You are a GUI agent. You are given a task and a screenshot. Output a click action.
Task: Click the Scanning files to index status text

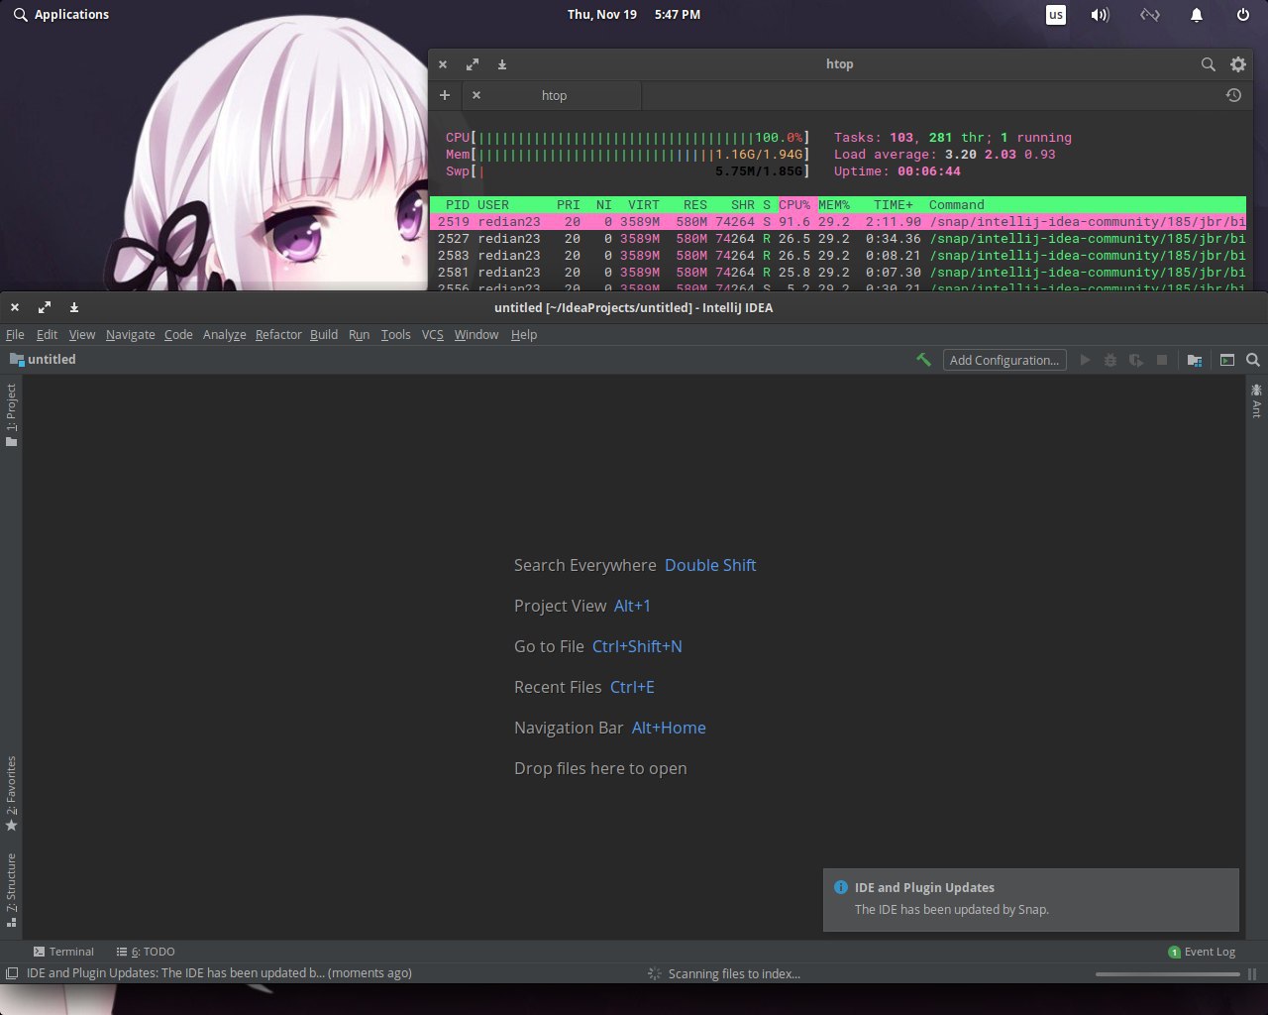tap(734, 973)
